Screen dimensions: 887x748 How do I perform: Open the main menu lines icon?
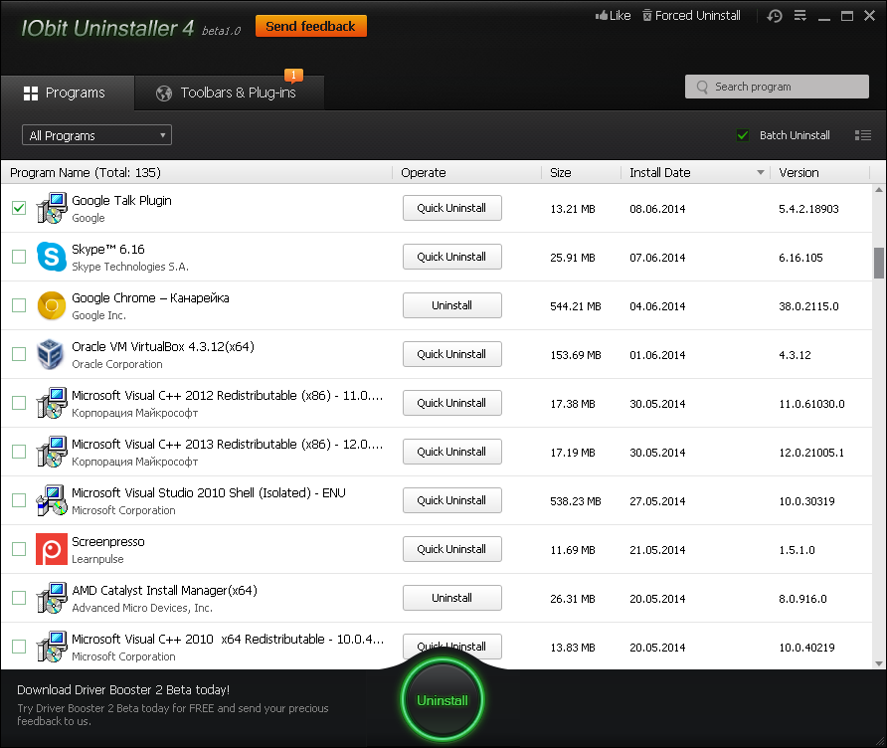[x=799, y=15]
